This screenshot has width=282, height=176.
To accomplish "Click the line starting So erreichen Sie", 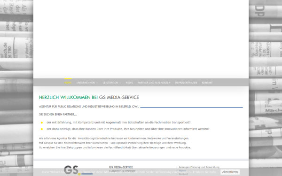I will click(x=115, y=148).
